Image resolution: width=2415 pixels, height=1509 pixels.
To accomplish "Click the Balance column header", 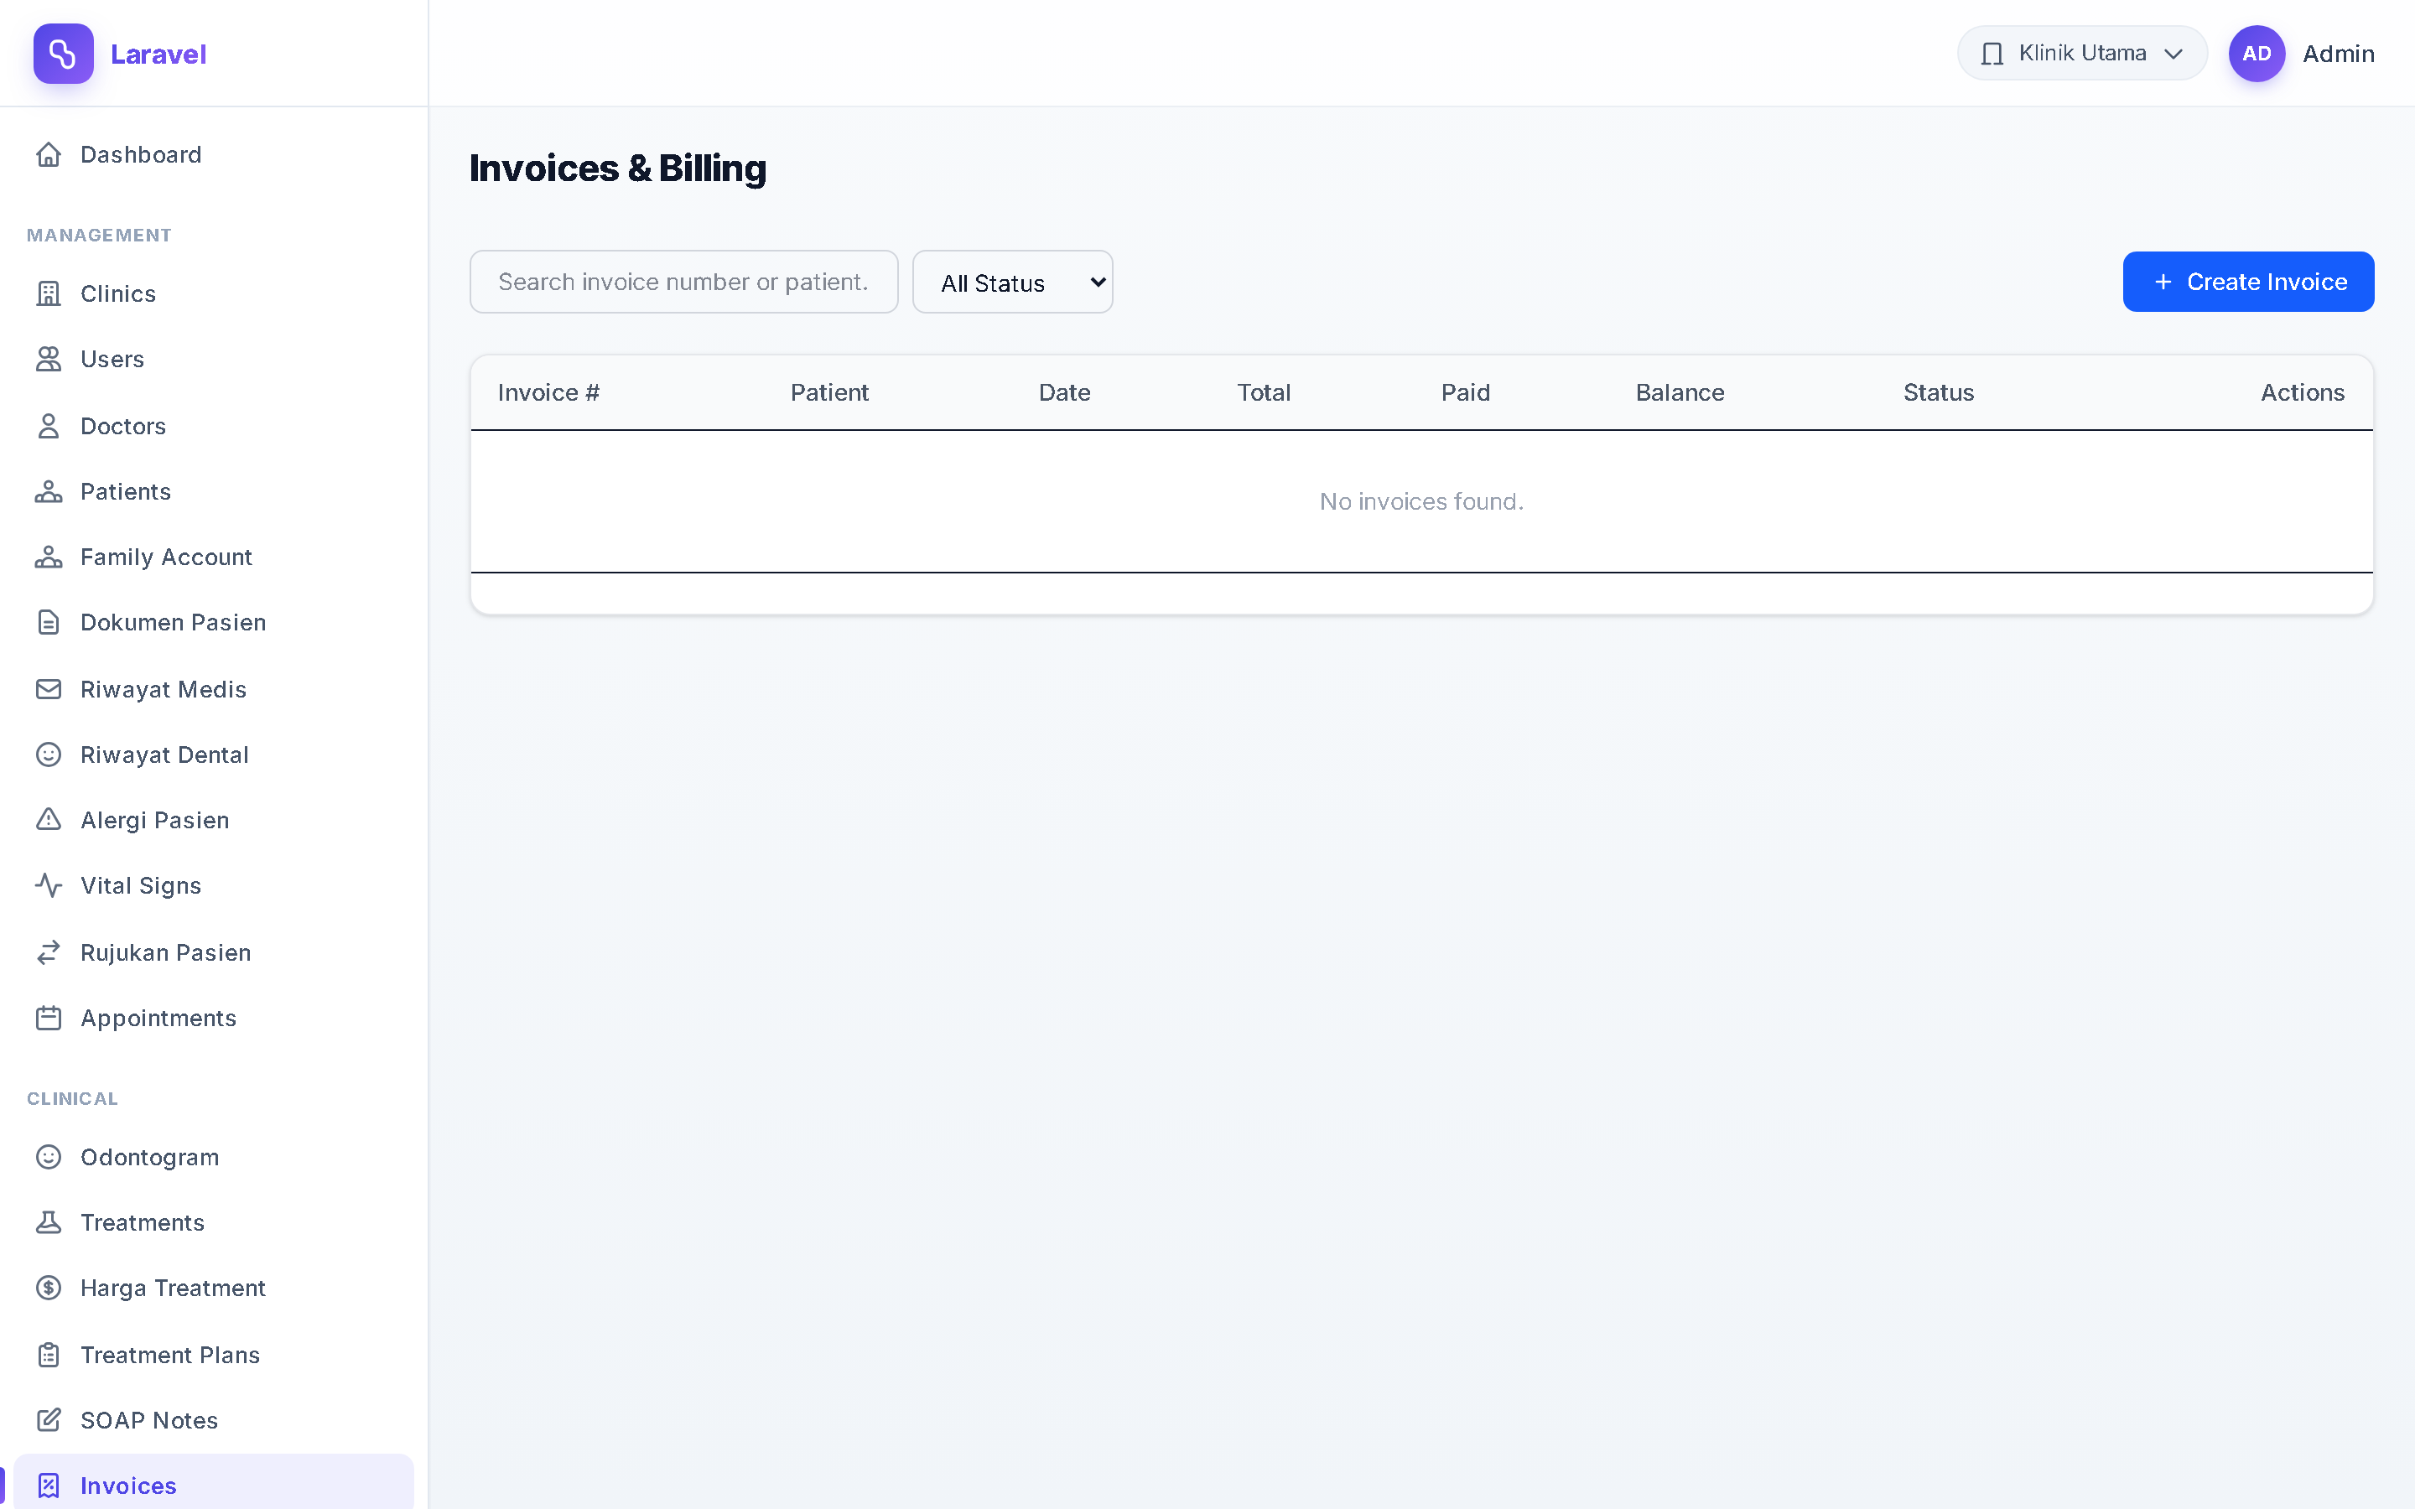I will tap(1680, 393).
